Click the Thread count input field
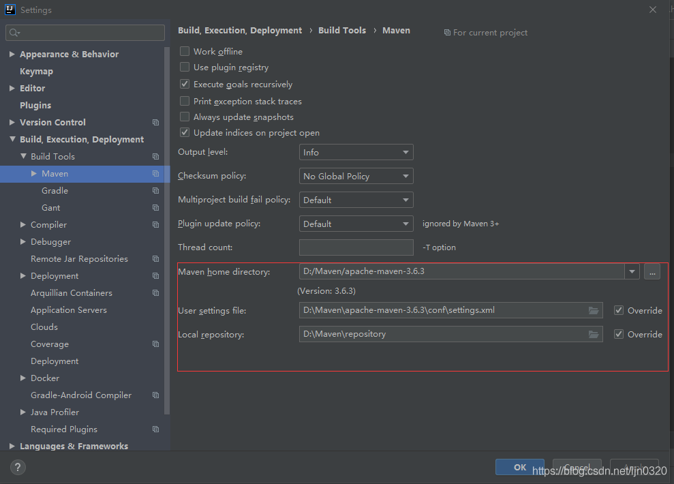The height and width of the screenshot is (484, 674). coord(356,247)
